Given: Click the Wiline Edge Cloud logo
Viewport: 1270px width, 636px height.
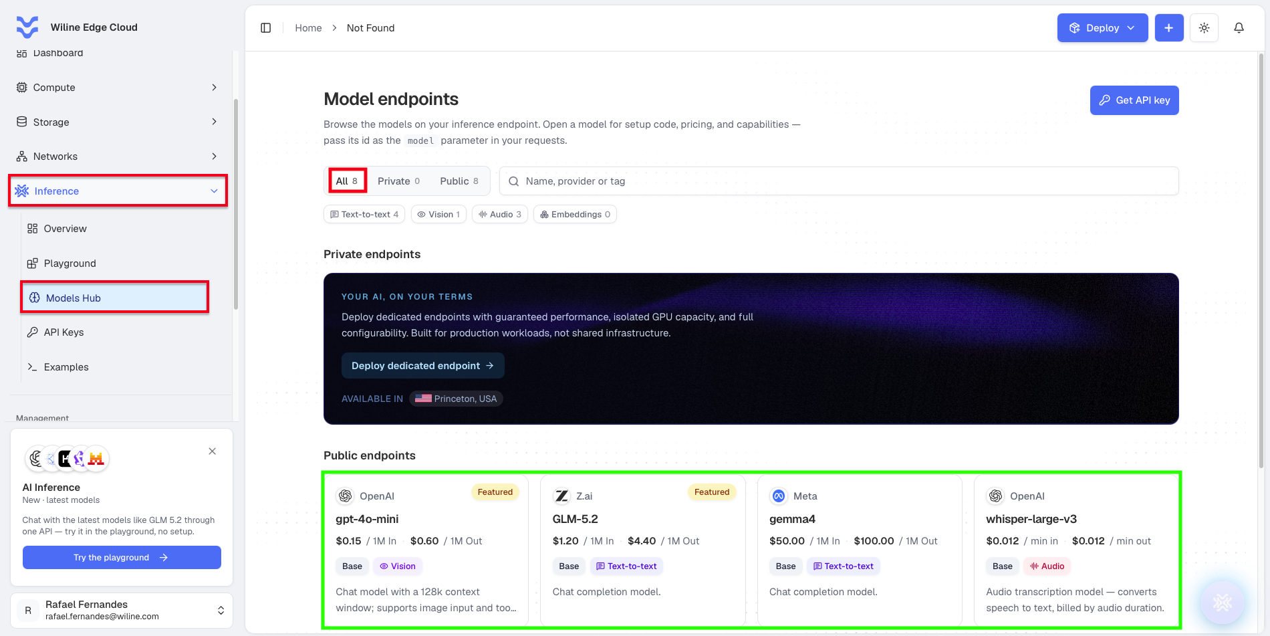Looking at the screenshot, I should tap(27, 27).
